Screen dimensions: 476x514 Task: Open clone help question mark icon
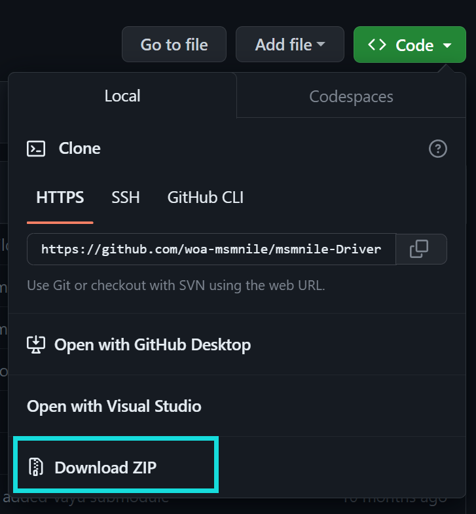click(x=437, y=149)
